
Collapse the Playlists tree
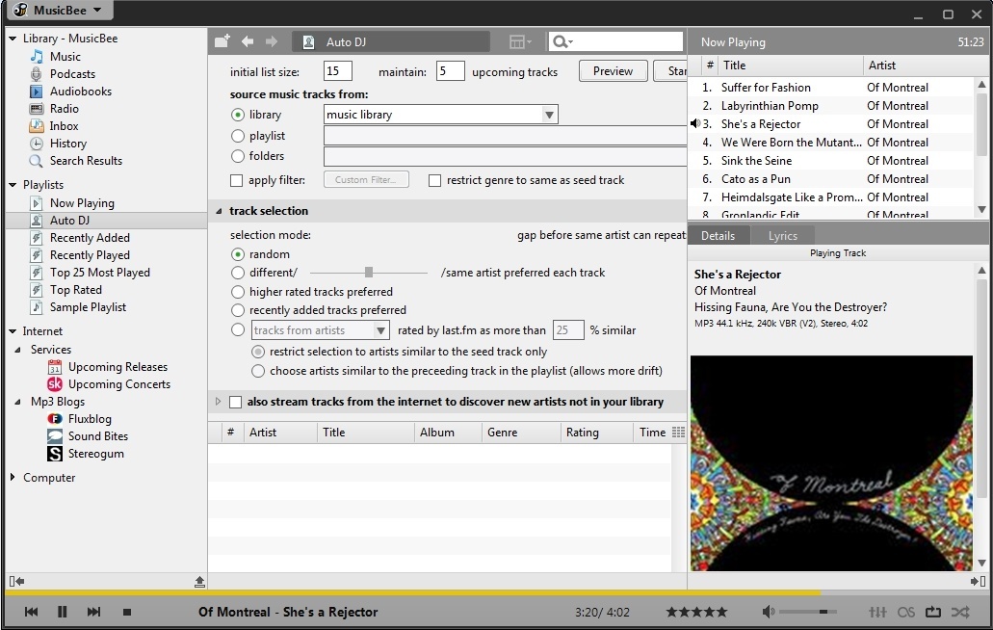pyautogui.click(x=13, y=185)
